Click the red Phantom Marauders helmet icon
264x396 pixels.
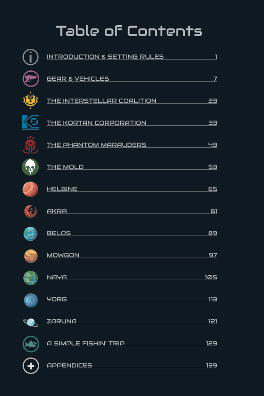[31, 145]
